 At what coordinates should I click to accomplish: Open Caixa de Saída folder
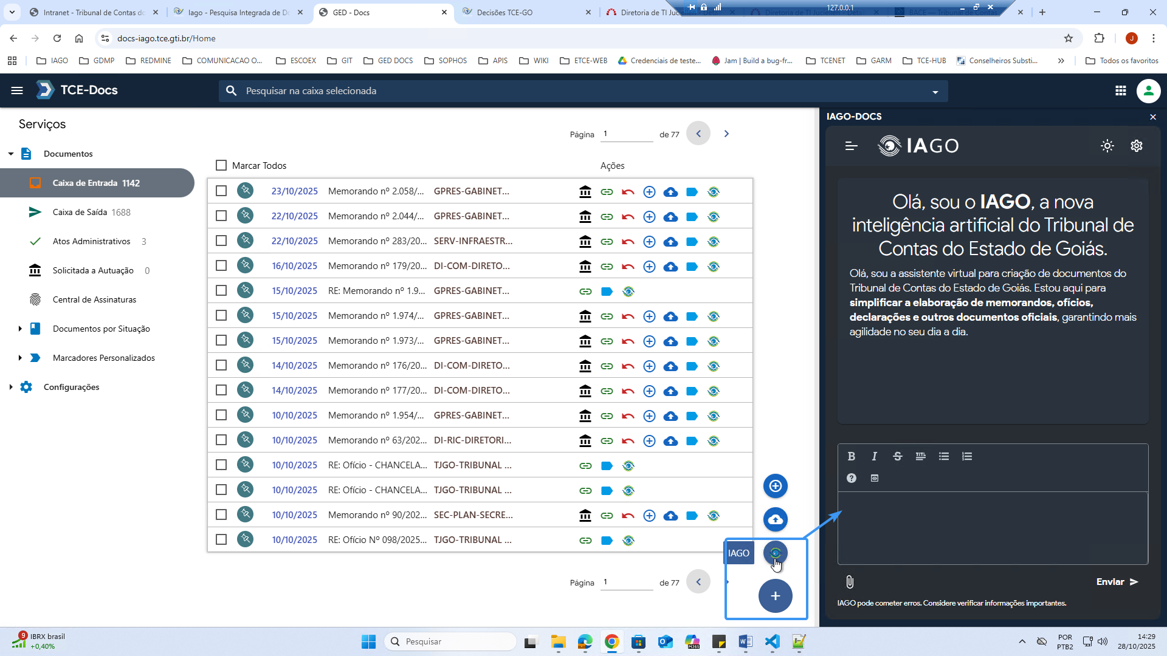coord(80,212)
